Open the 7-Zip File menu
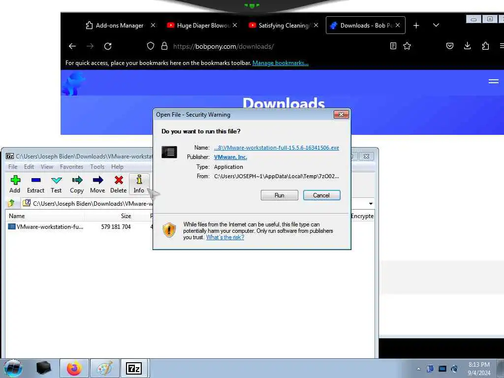This screenshot has height=378, width=504. click(x=13, y=167)
